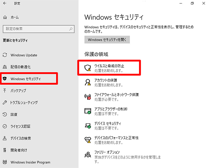This screenshot has height=168, width=207.
Task: Click the firewall antenna icon with red X
Action: (x=88, y=97)
